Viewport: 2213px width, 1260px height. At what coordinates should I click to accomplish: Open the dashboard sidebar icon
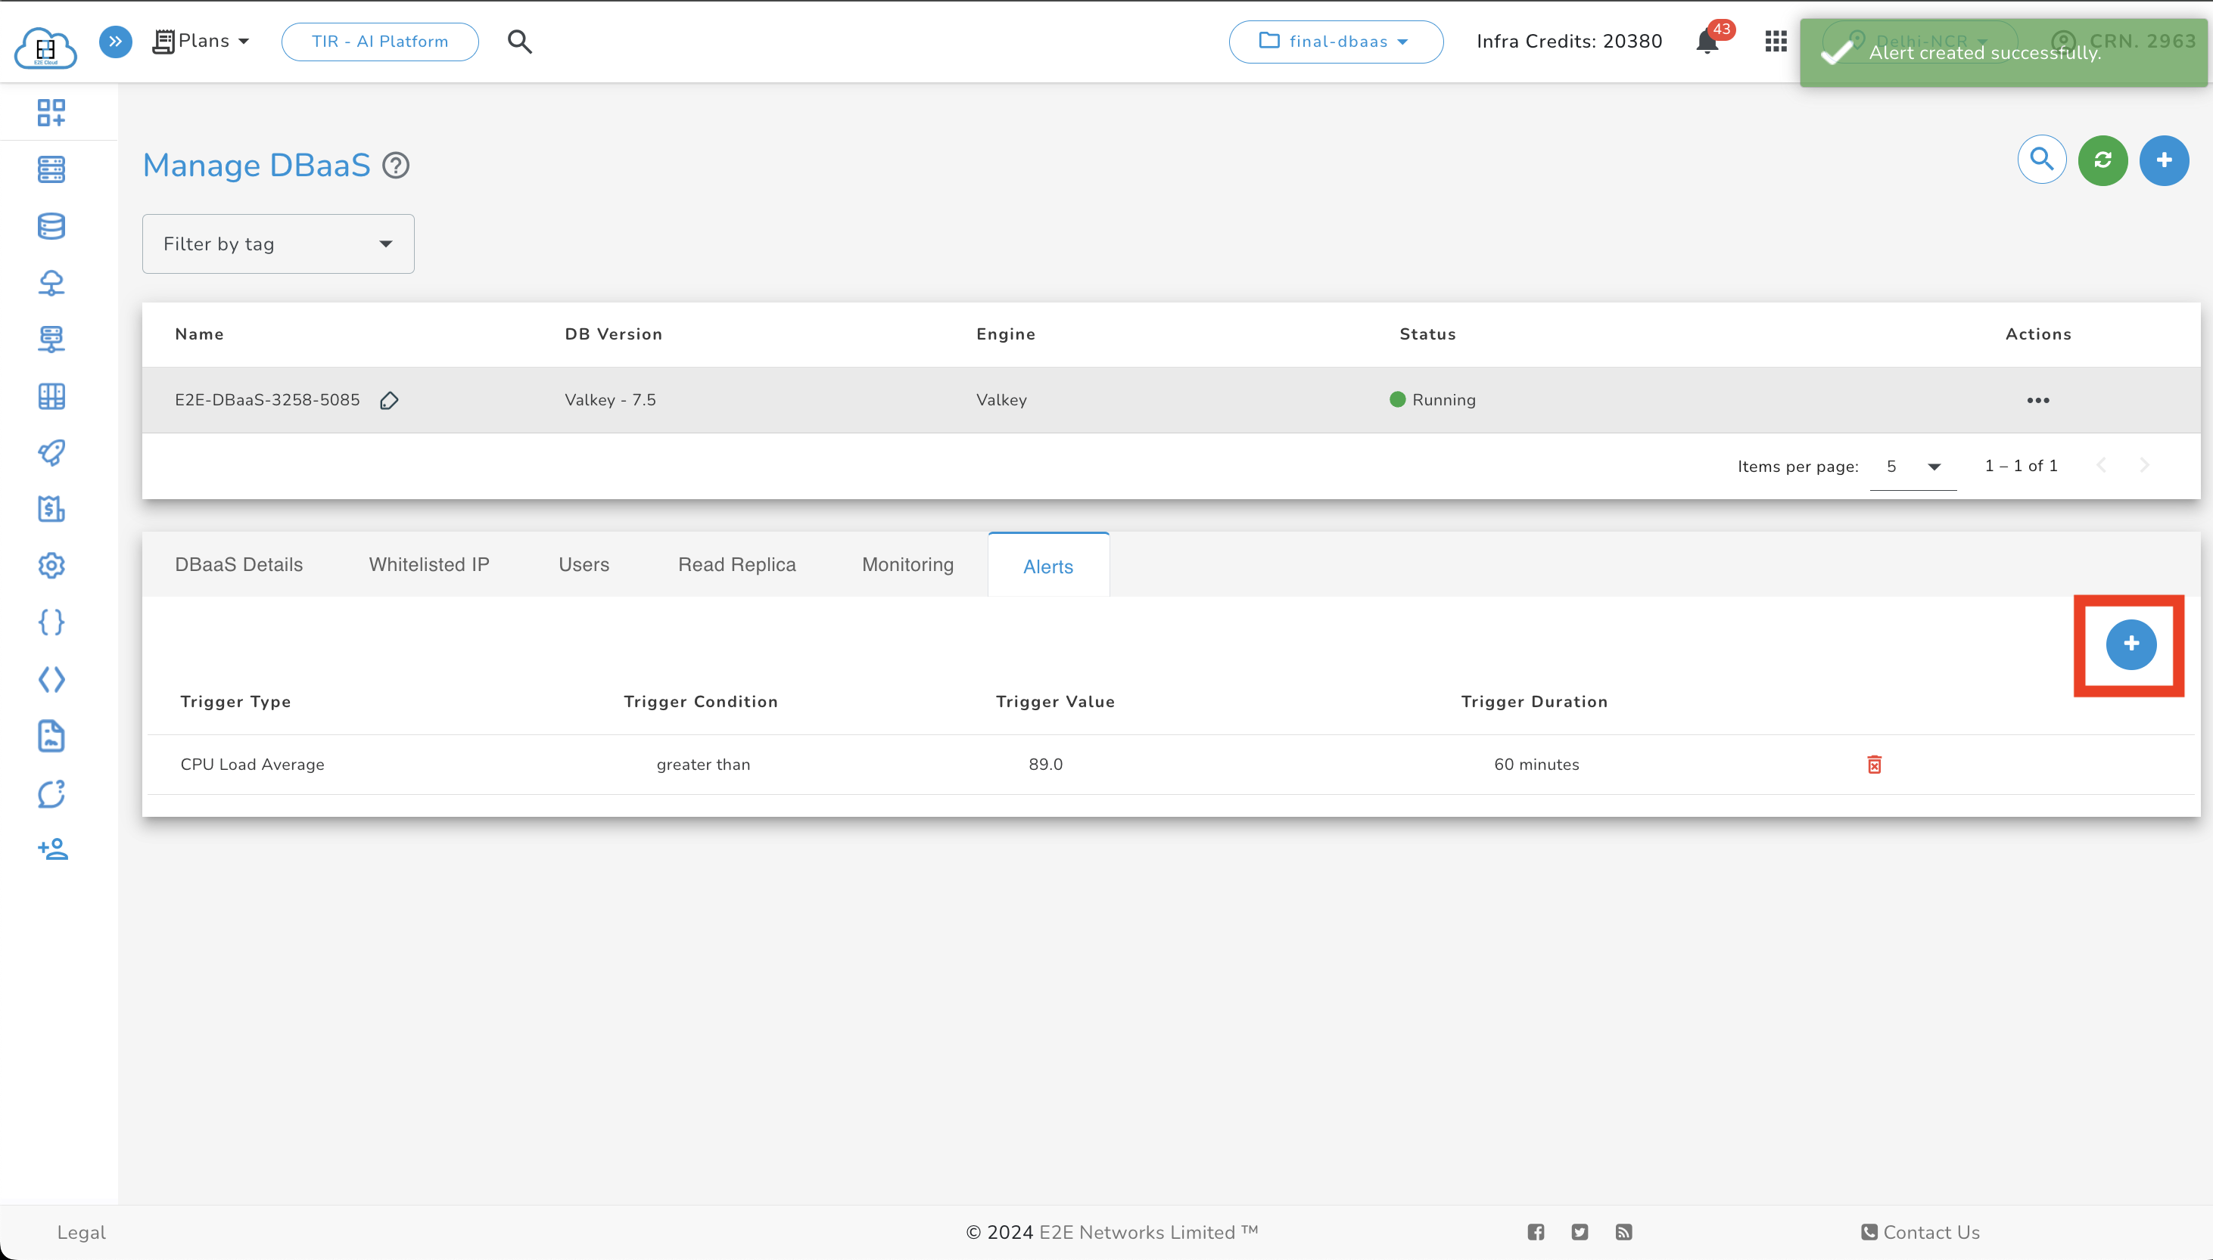(x=51, y=113)
